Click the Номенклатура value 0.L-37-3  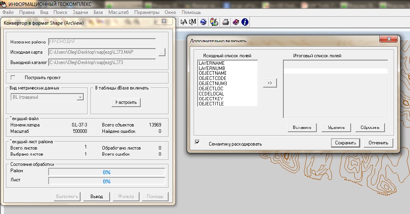point(80,125)
